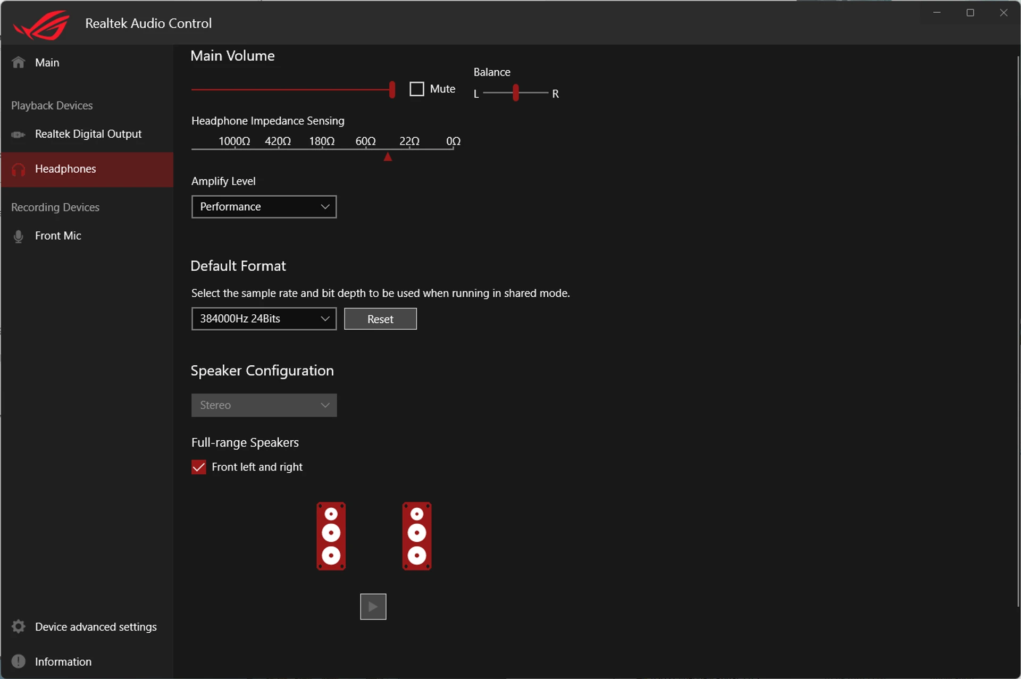Click the Realtek Digital Output device icon
The width and height of the screenshot is (1021, 679).
(x=18, y=135)
